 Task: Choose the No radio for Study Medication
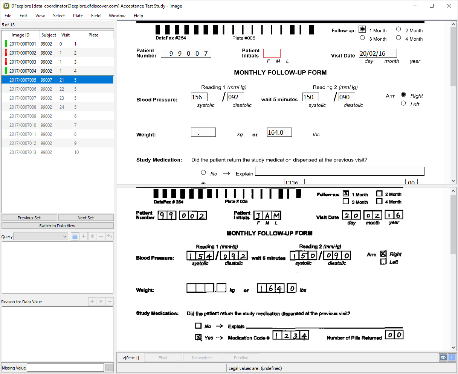(203, 173)
